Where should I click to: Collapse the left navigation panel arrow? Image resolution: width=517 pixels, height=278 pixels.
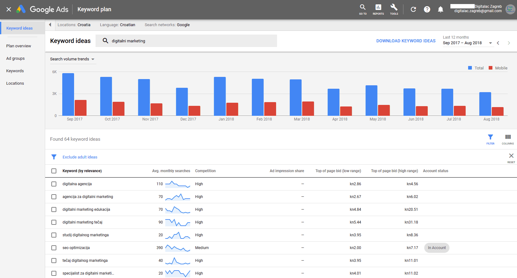[50, 25]
